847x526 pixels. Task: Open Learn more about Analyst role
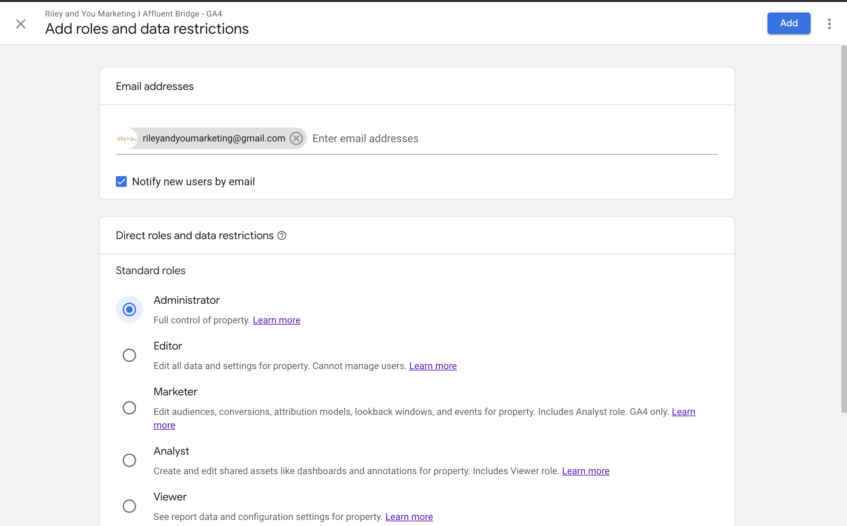585,471
